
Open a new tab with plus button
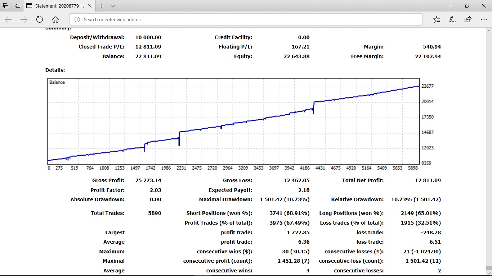coord(102,6)
